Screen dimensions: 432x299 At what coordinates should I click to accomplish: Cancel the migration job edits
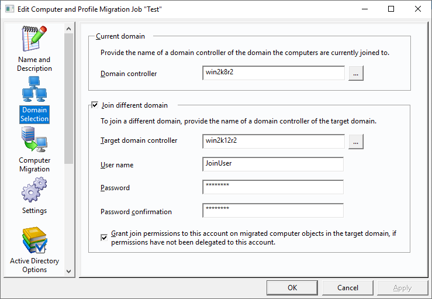click(x=348, y=288)
